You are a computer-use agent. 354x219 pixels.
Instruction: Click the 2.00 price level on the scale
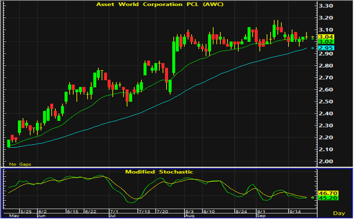[326, 161]
